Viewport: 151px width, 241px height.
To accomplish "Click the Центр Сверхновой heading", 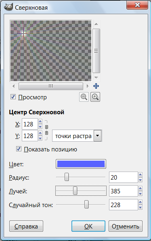I will point(36,112).
